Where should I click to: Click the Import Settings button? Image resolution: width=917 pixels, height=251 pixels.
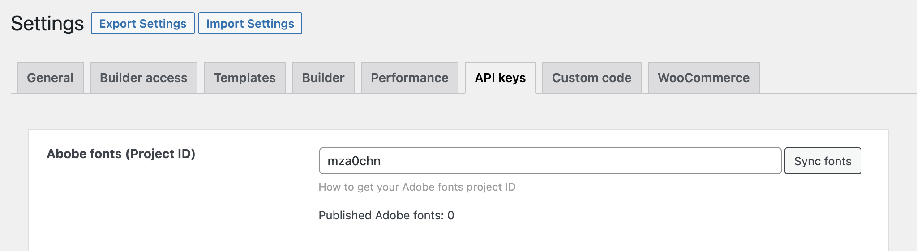pos(250,24)
